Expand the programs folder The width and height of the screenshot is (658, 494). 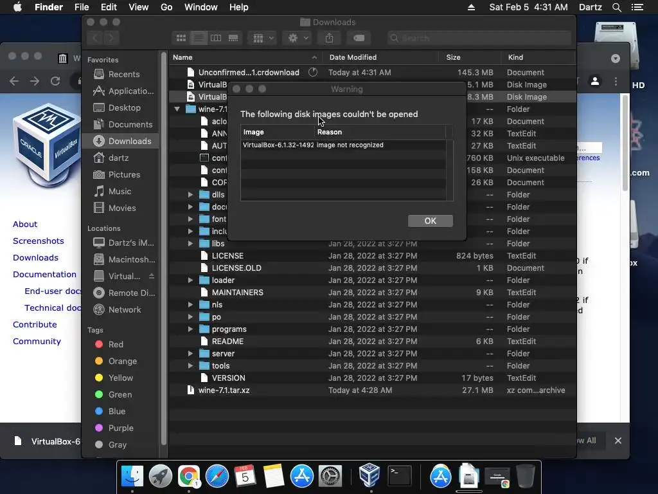(190, 329)
